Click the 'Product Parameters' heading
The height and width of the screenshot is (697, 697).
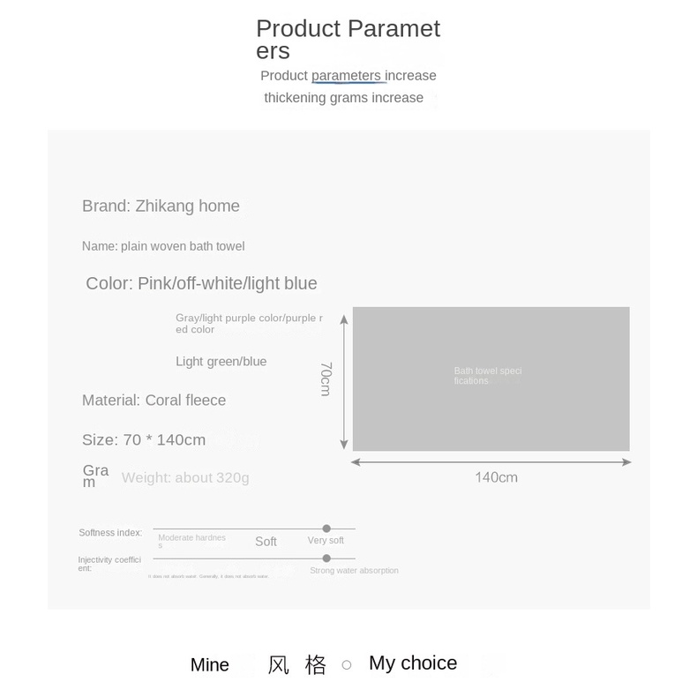pos(348,39)
